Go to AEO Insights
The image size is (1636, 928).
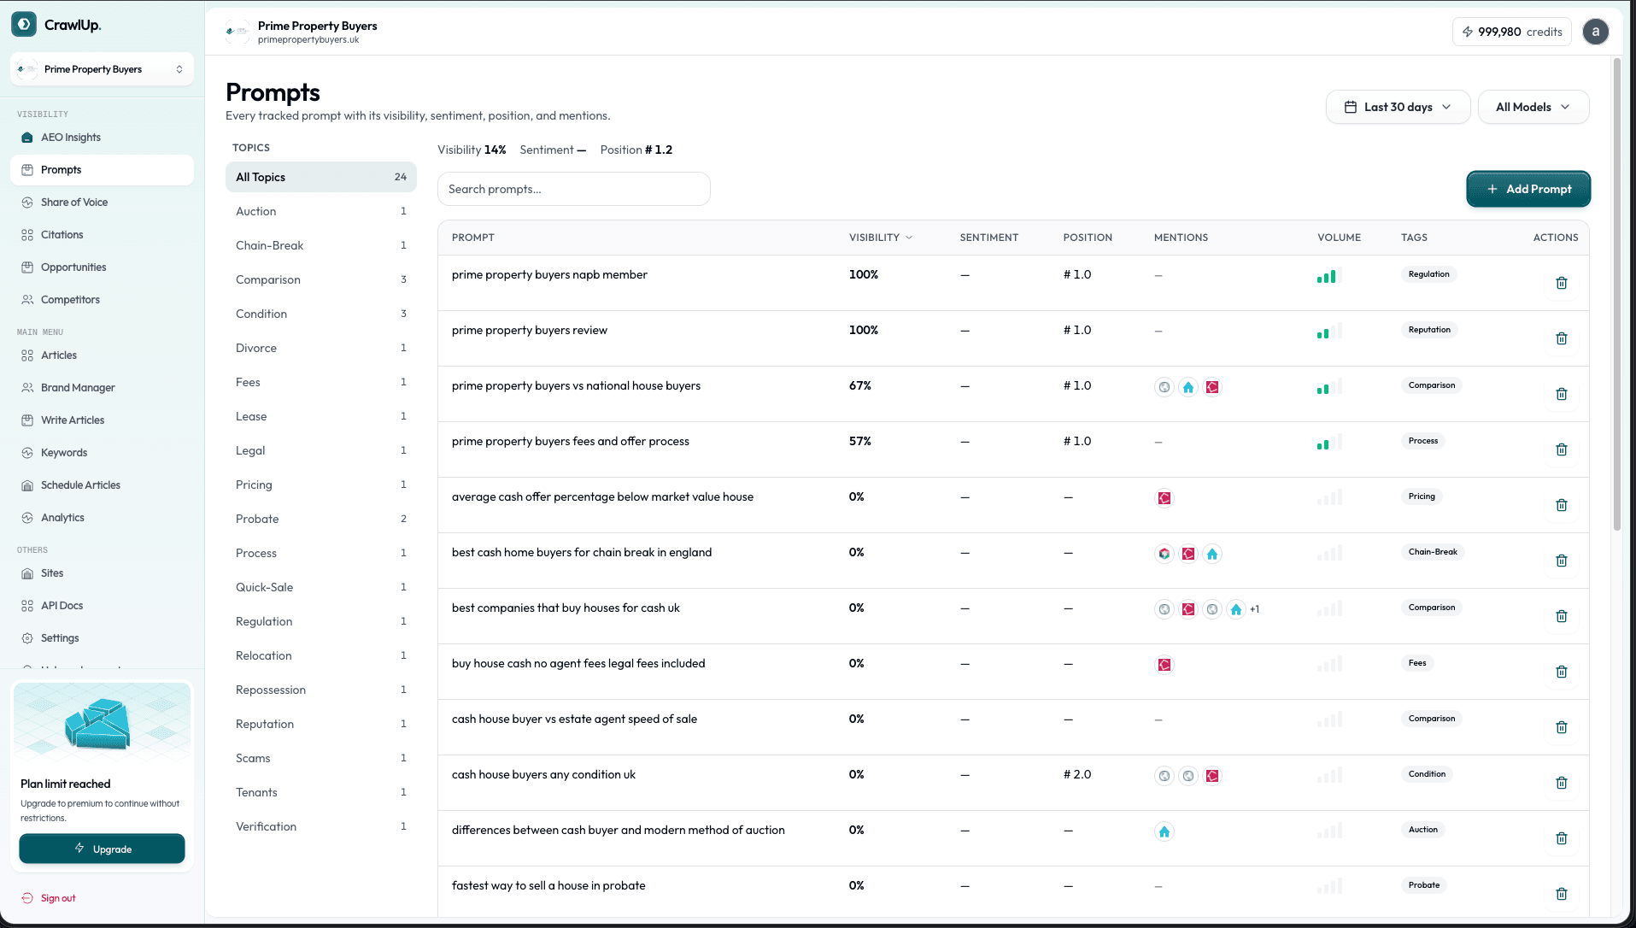[102, 138]
